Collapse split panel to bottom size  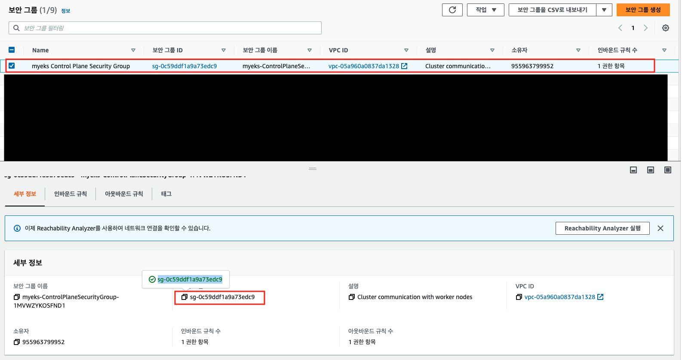pos(633,170)
